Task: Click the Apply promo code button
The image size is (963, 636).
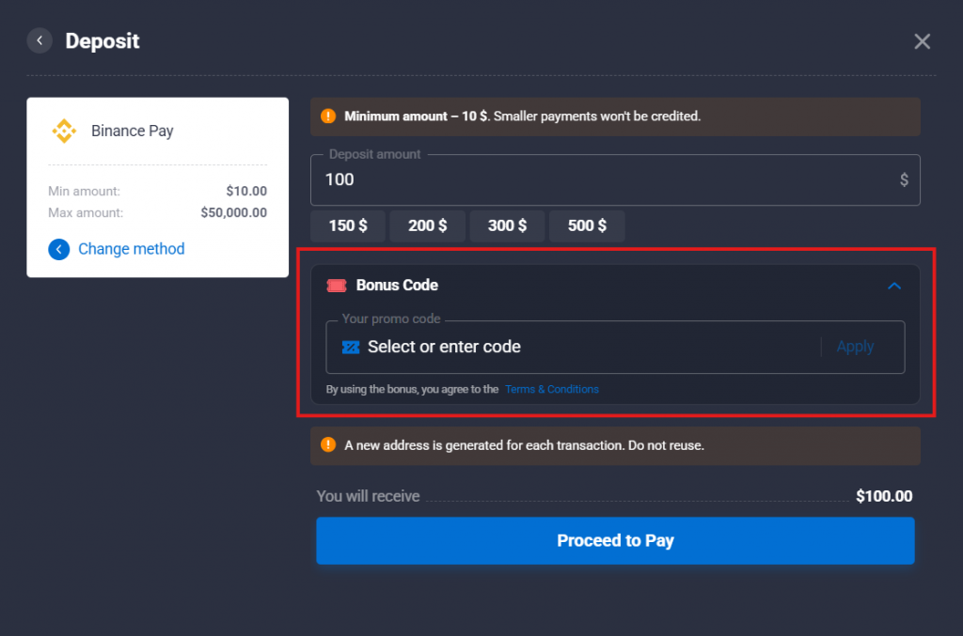Action: click(855, 348)
